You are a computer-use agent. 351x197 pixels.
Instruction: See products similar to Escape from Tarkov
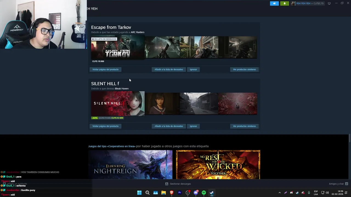click(244, 69)
